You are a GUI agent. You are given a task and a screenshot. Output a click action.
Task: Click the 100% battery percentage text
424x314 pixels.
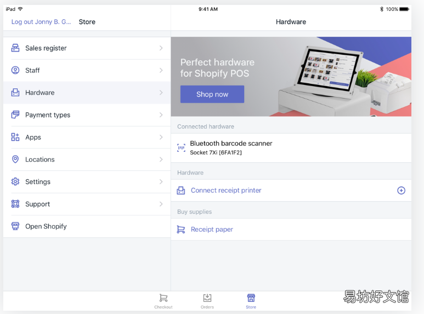click(392, 9)
